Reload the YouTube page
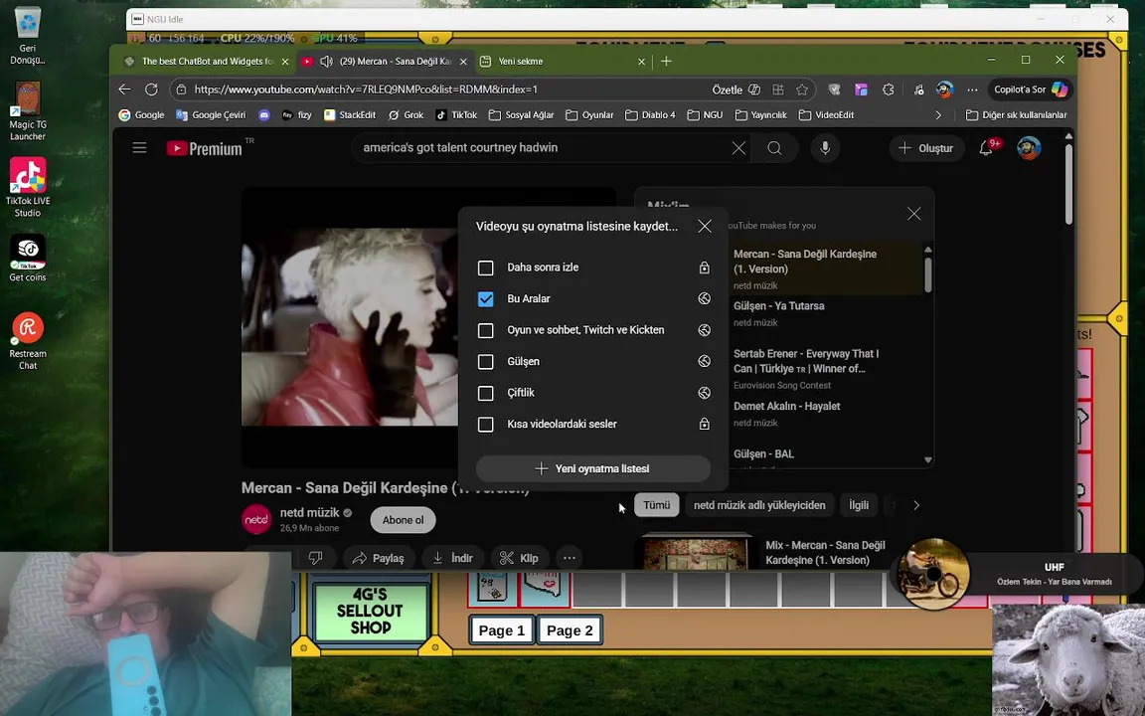Image resolution: width=1145 pixels, height=716 pixels. coord(151,89)
